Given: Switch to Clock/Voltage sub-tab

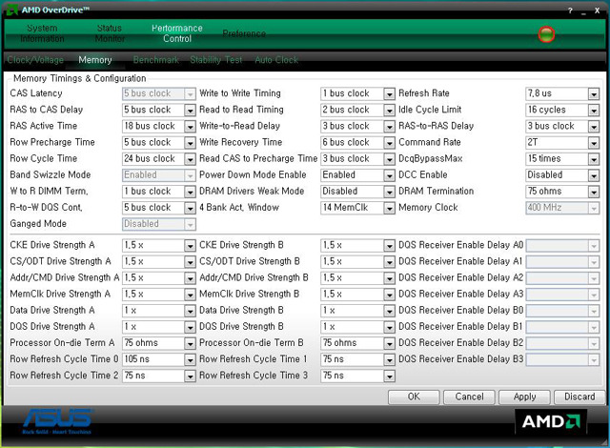Looking at the screenshot, I should (x=35, y=60).
